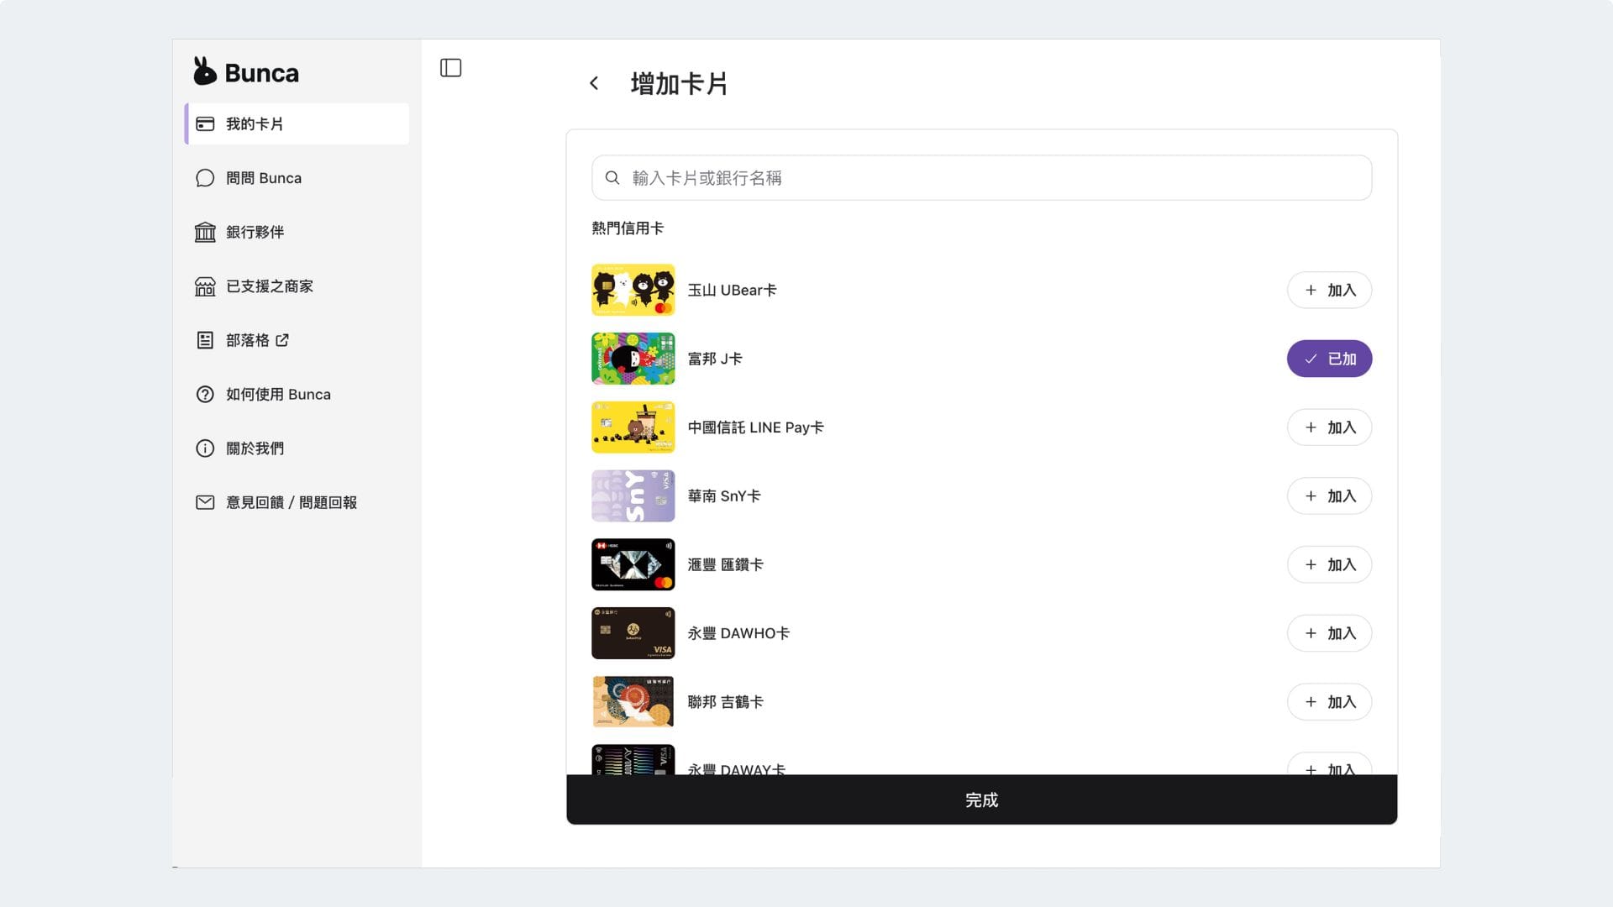Click the storefront icon for 已支援之商家

(205, 286)
